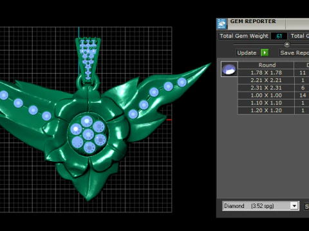309x231 pixels.
Task: Select the round gem thumbnail
Action: (229, 69)
